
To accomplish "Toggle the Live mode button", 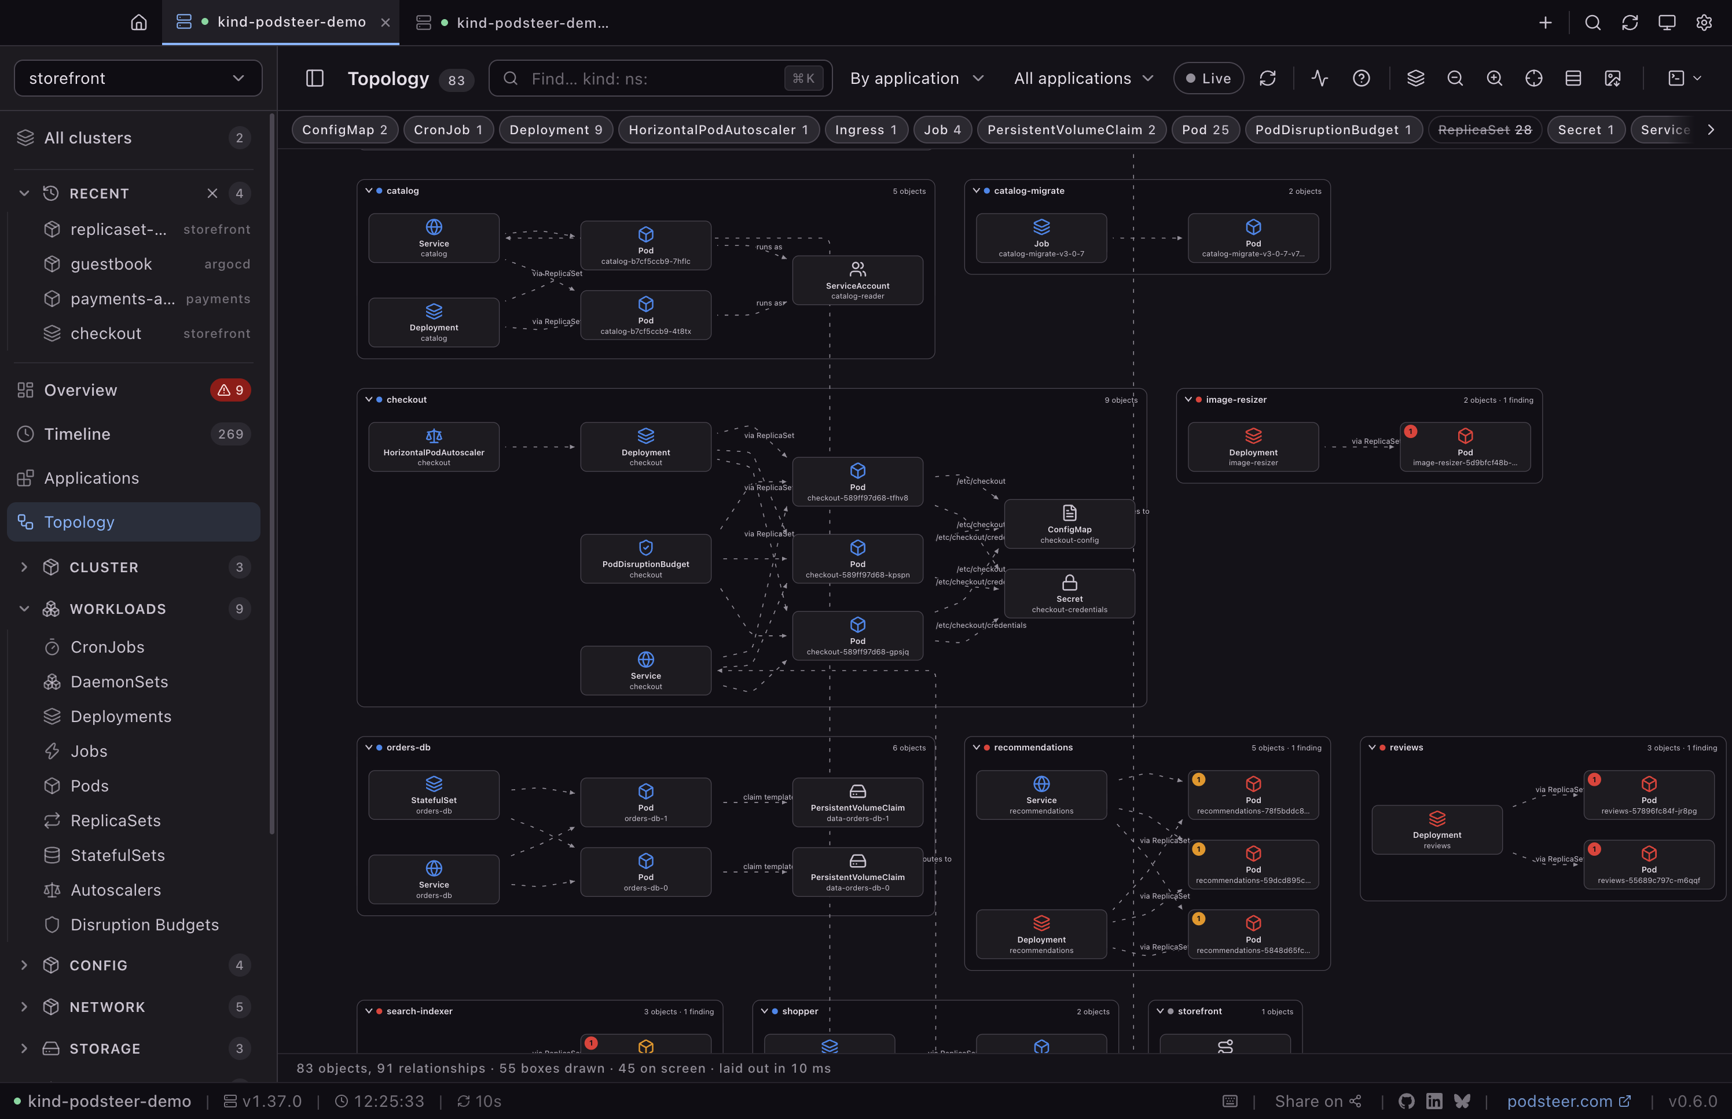I will pyautogui.click(x=1209, y=78).
